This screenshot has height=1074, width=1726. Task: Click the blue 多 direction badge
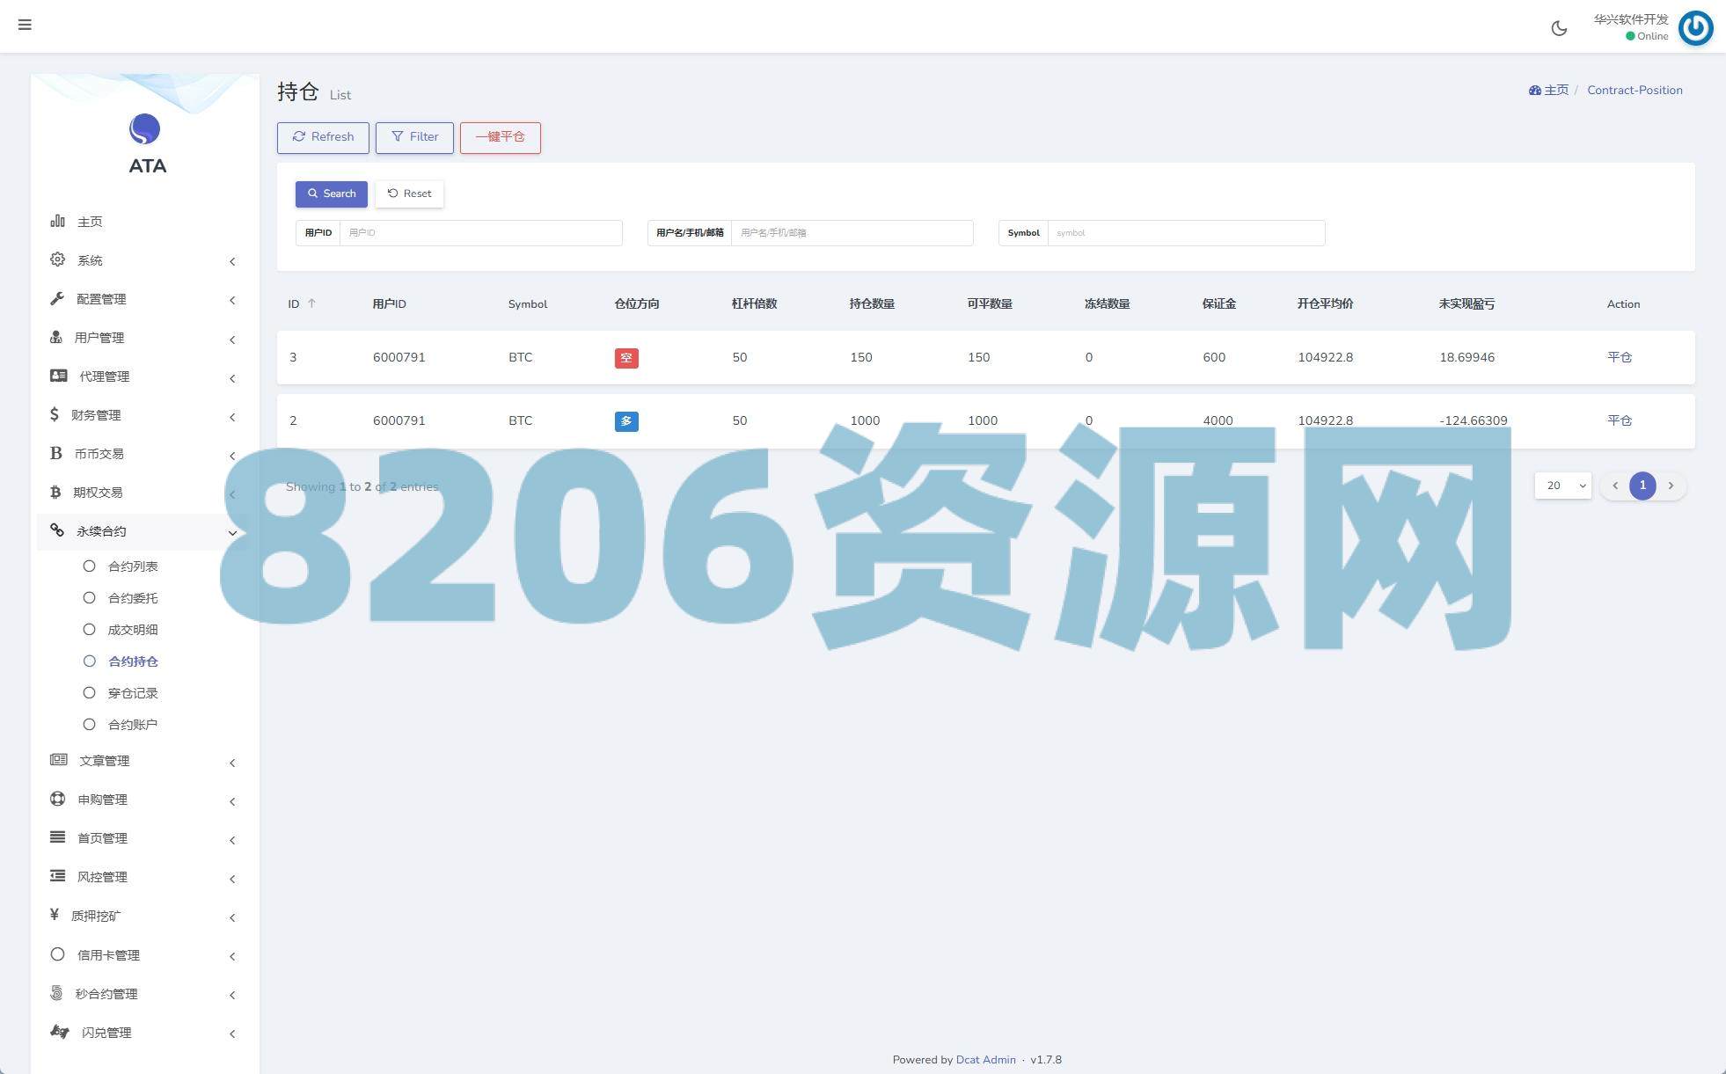pyautogui.click(x=626, y=421)
